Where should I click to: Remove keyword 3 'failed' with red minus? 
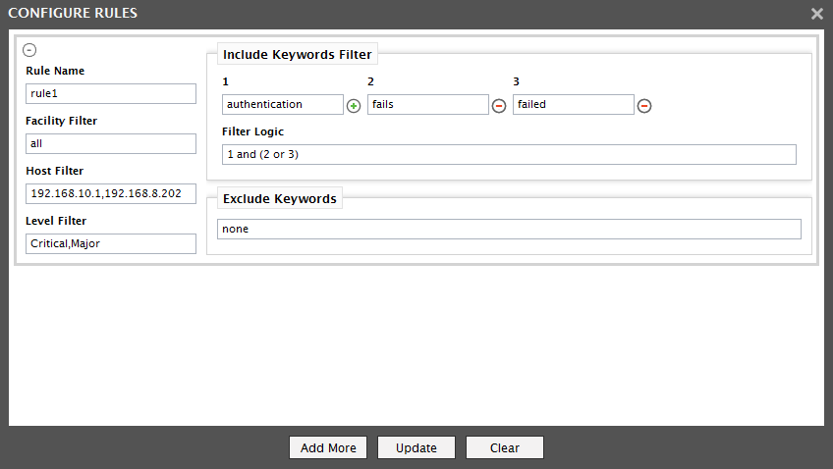click(644, 106)
